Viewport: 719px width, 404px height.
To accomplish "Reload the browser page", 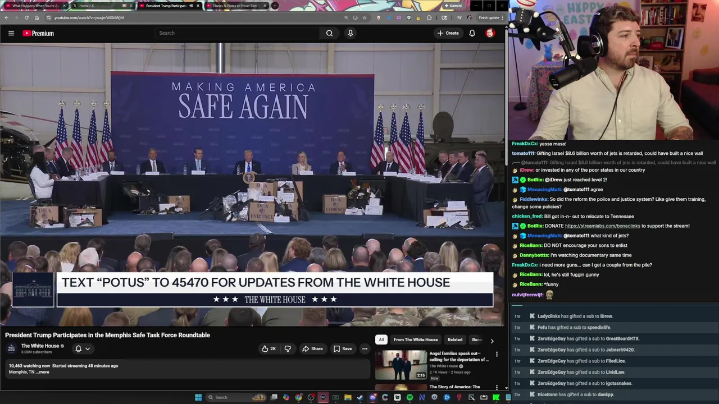I will pos(26,17).
